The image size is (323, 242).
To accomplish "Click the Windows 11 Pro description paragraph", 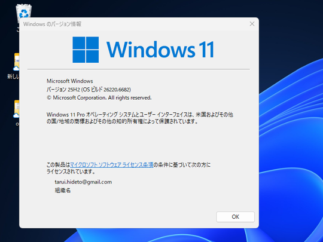I will (139, 118).
